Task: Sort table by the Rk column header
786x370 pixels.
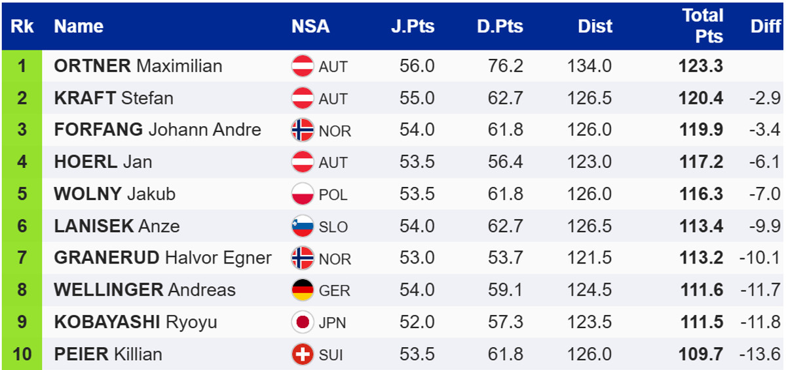Action: click(x=22, y=26)
